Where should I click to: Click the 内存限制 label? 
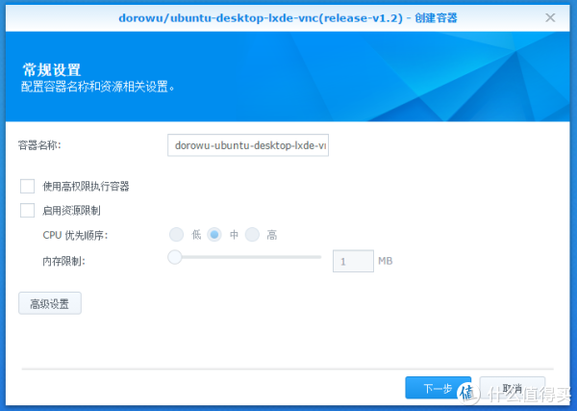click(63, 261)
